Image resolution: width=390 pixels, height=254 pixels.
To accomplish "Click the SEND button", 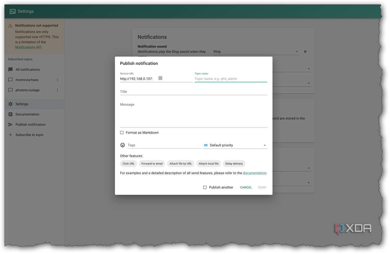I will [262, 187].
